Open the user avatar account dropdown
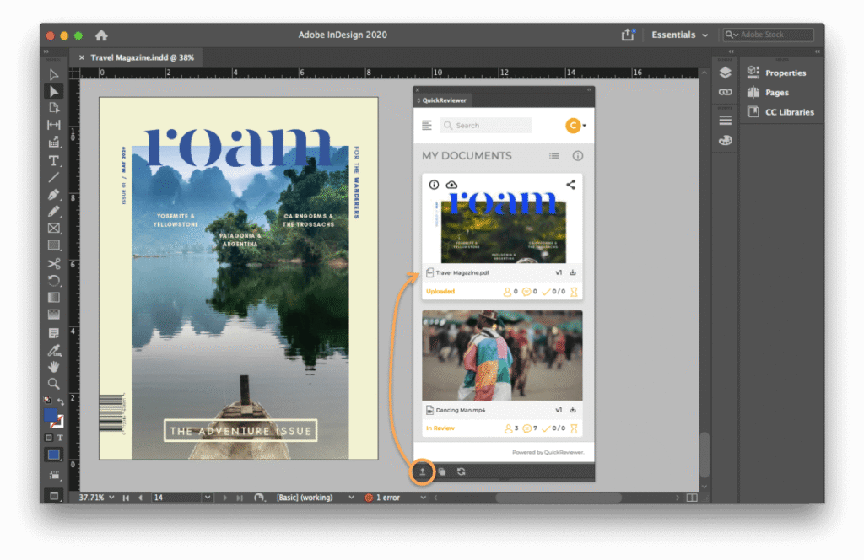 tap(575, 126)
